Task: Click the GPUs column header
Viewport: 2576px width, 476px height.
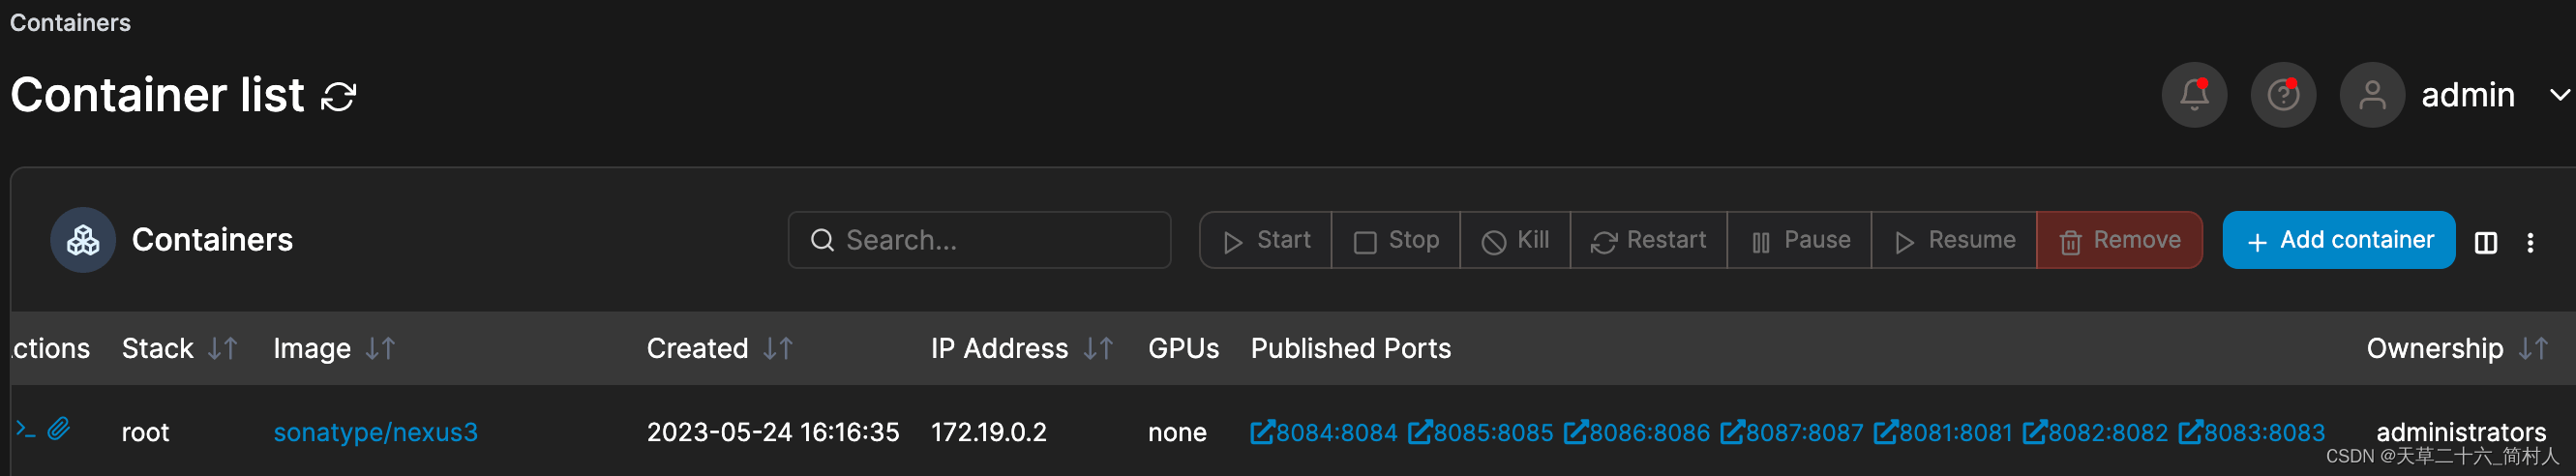Action: pos(1184,349)
